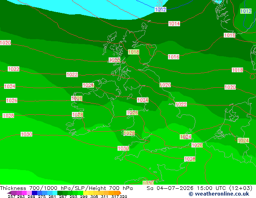Image resolution: width=256 pixels, height=198 pixels.
Task: Click the 1022 label off East Anglia
Action: (181, 104)
